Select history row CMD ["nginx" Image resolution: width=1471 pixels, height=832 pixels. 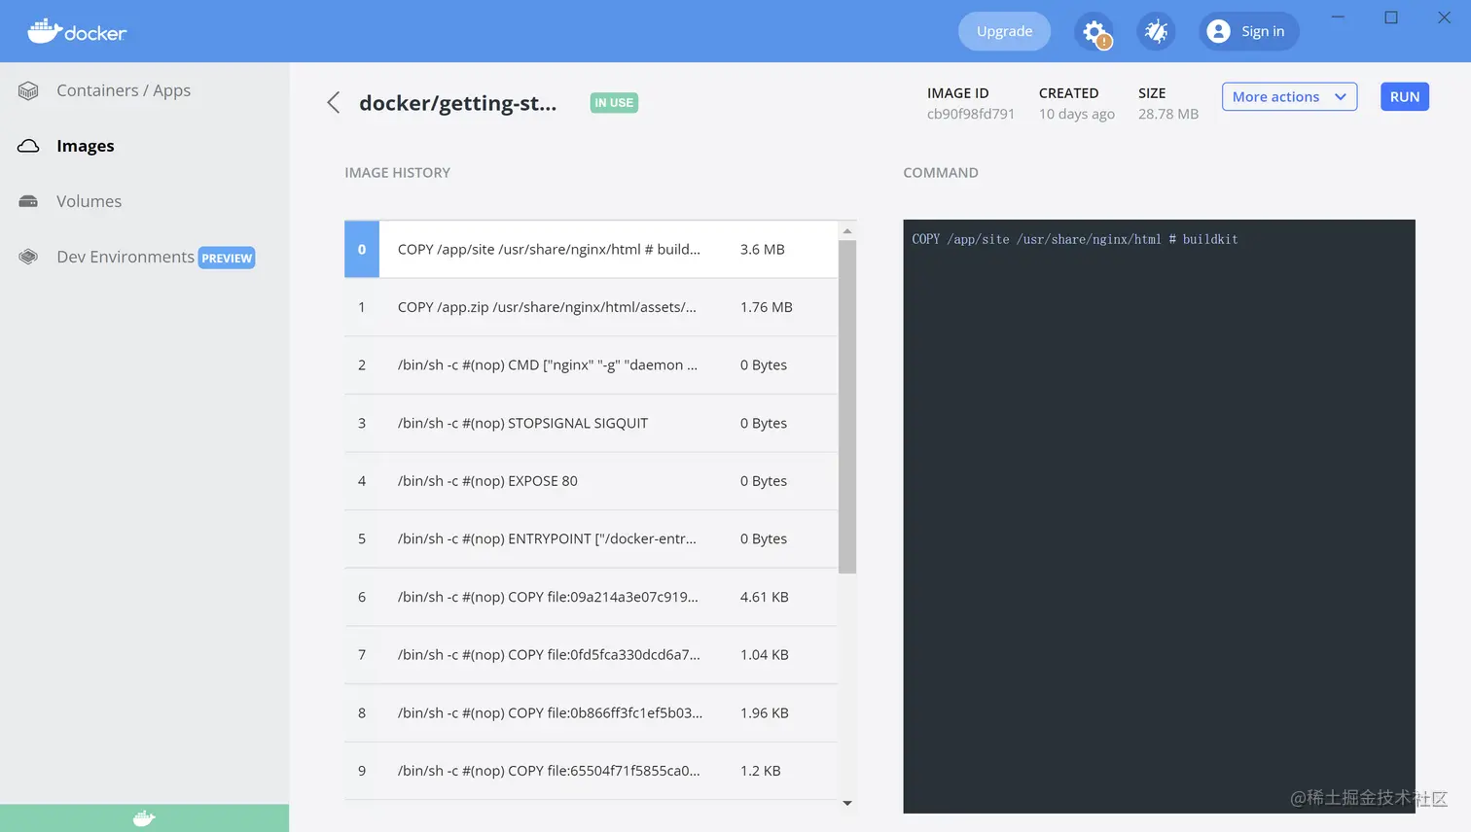591,365
